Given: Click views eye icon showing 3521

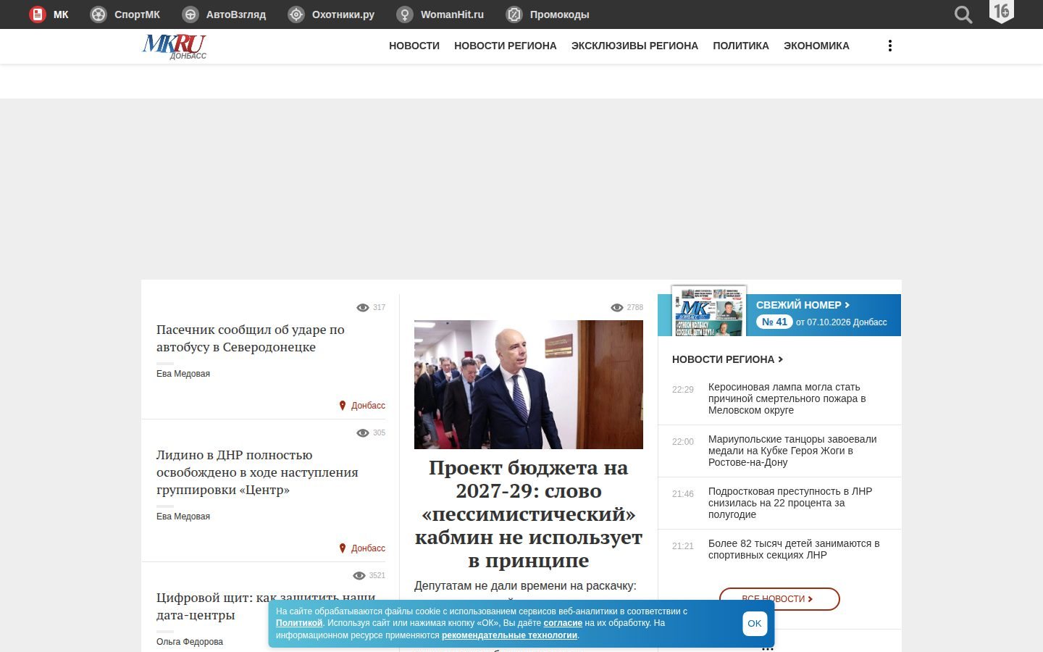Looking at the screenshot, I should [359, 576].
